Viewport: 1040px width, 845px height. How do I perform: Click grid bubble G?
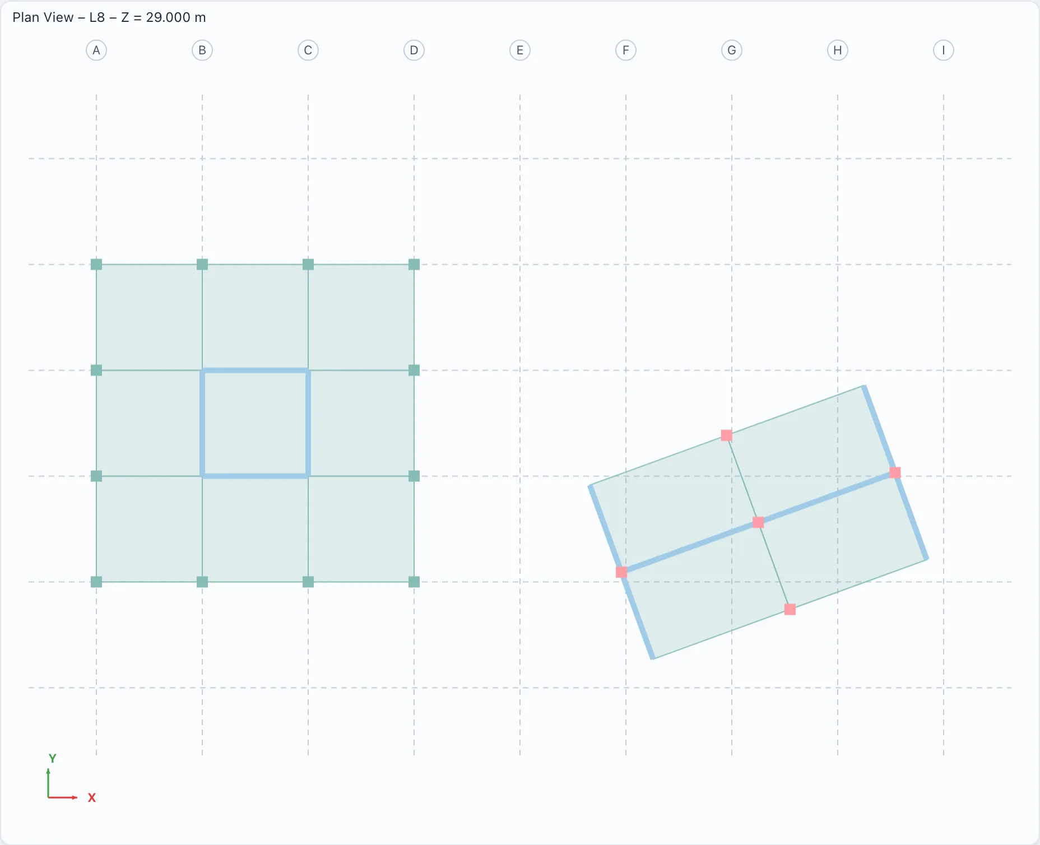(x=732, y=50)
